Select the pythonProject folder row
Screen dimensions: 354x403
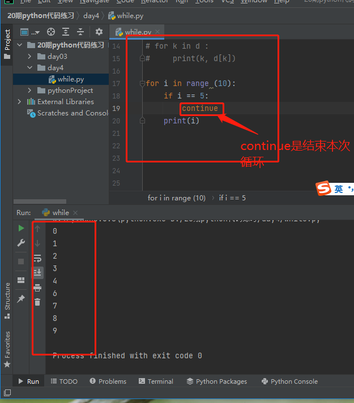click(x=61, y=91)
